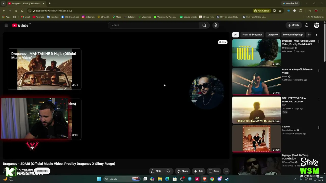
Task: Start voice search with the microphone
Action: pos(216,25)
